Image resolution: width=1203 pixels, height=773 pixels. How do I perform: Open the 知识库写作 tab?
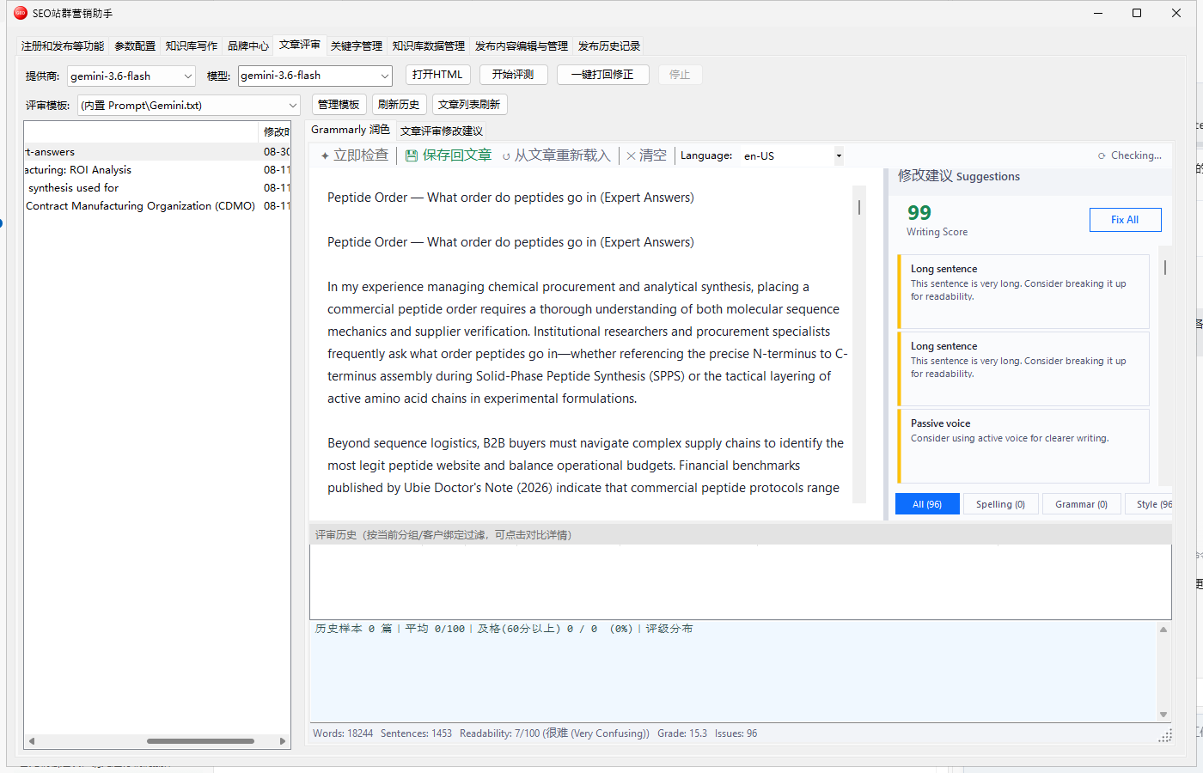[191, 46]
